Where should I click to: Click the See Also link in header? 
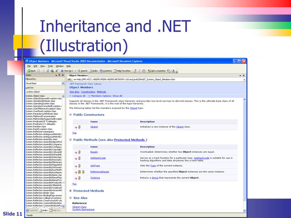pyautogui.click(x=75, y=92)
